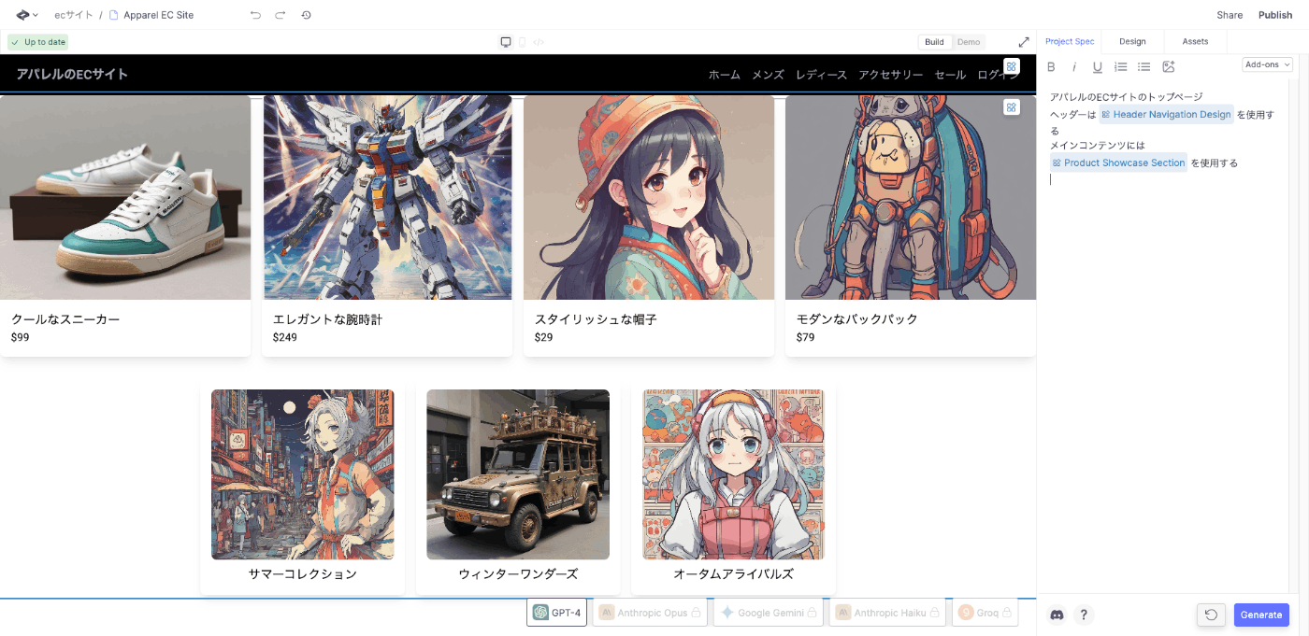Viewport: 1309px width, 636px height.
Task: Switch preview to mobile view
Action: [x=523, y=42]
